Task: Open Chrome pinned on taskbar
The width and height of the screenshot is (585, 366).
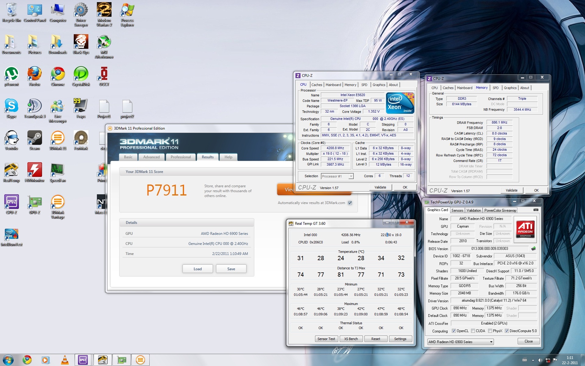Action: (27, 360)
